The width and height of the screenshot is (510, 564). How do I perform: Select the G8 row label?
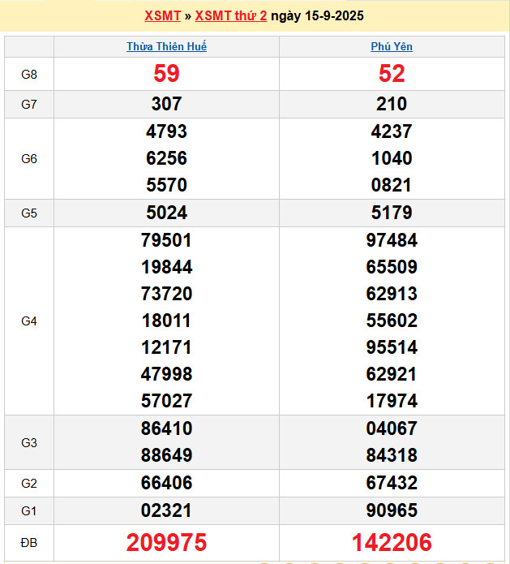[29, 74]
